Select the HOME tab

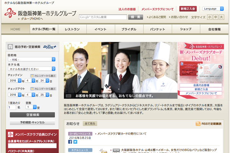[x=16, y=29]
